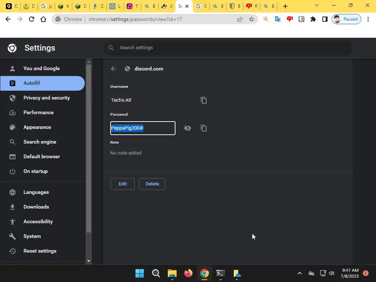Screen dimensions: 376x282
Task: Open Downloads settings
Action: 43,207
